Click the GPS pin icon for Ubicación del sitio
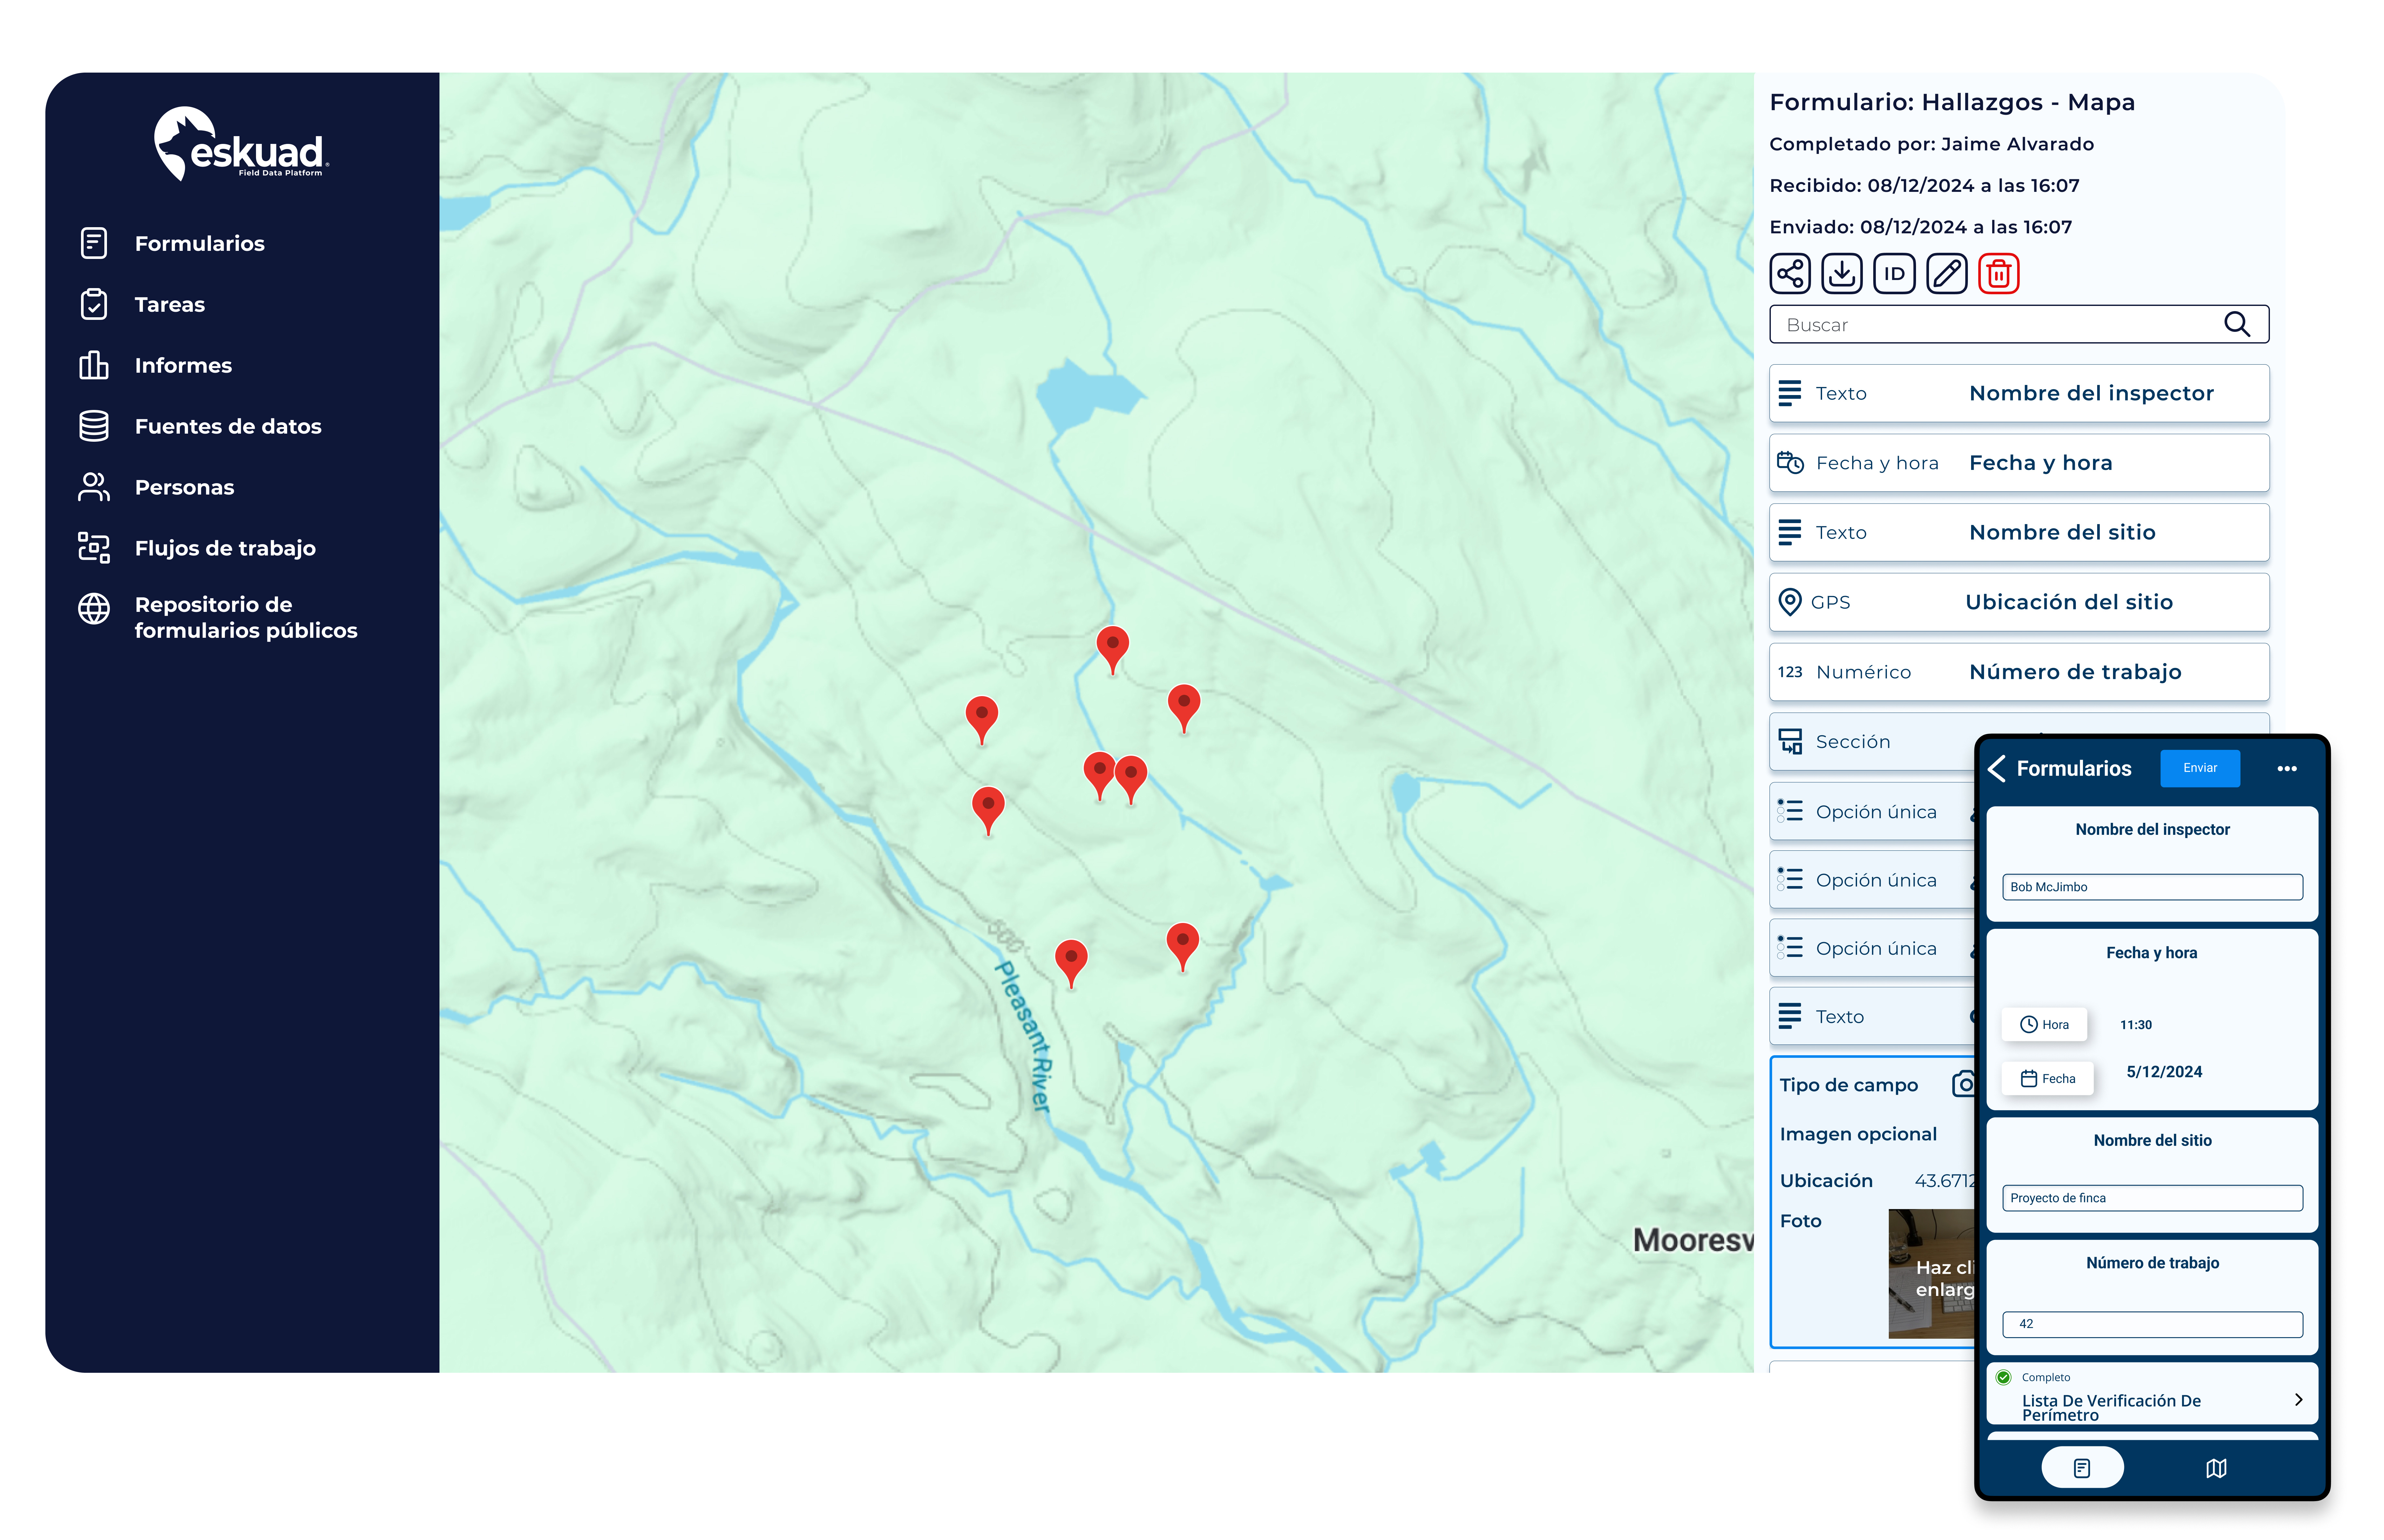Screen dimensions: 2384x1540 [x=1790, y=602]
